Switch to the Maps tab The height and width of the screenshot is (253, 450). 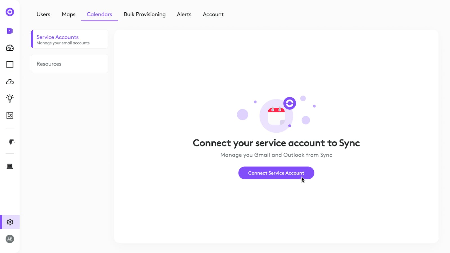69,14
